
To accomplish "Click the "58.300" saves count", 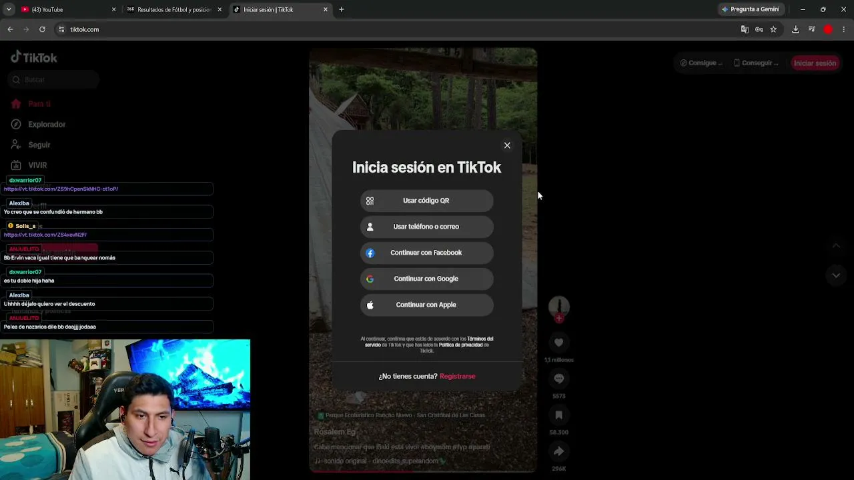I will pos(559,432).
